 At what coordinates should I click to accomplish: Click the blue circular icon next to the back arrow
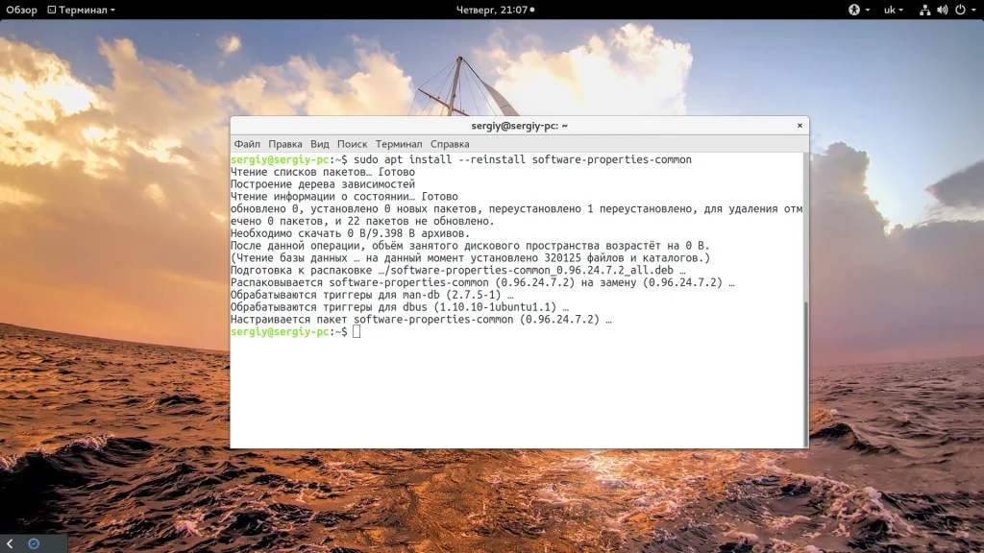[34, 543]
